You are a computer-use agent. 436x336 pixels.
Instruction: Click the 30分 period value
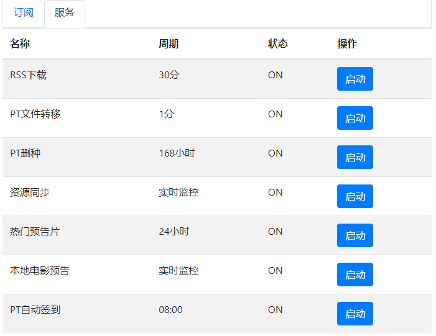[169, 75]
